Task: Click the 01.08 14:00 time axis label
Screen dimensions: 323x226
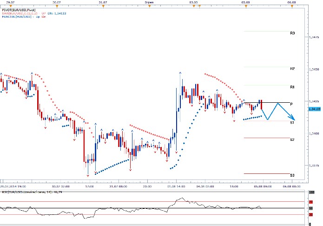Action: point(176,186)
